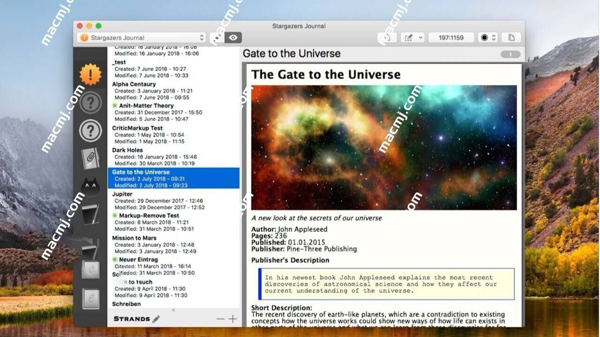Remove entry with the minus button
The image size is (600, 337).
(x=220, y=319)
